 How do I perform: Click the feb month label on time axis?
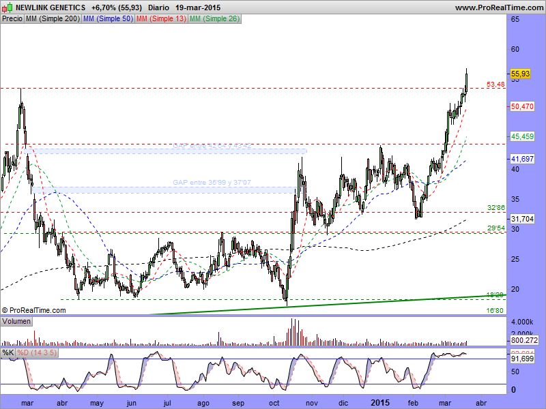pyautogui.click(x=413, y=403)
